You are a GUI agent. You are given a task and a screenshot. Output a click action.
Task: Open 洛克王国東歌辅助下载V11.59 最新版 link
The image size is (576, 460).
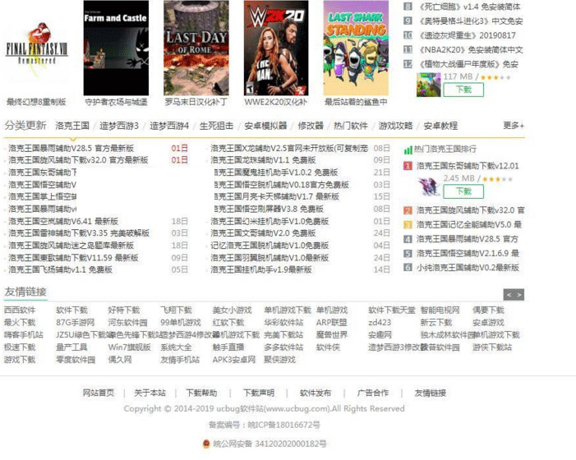[73, 258]
